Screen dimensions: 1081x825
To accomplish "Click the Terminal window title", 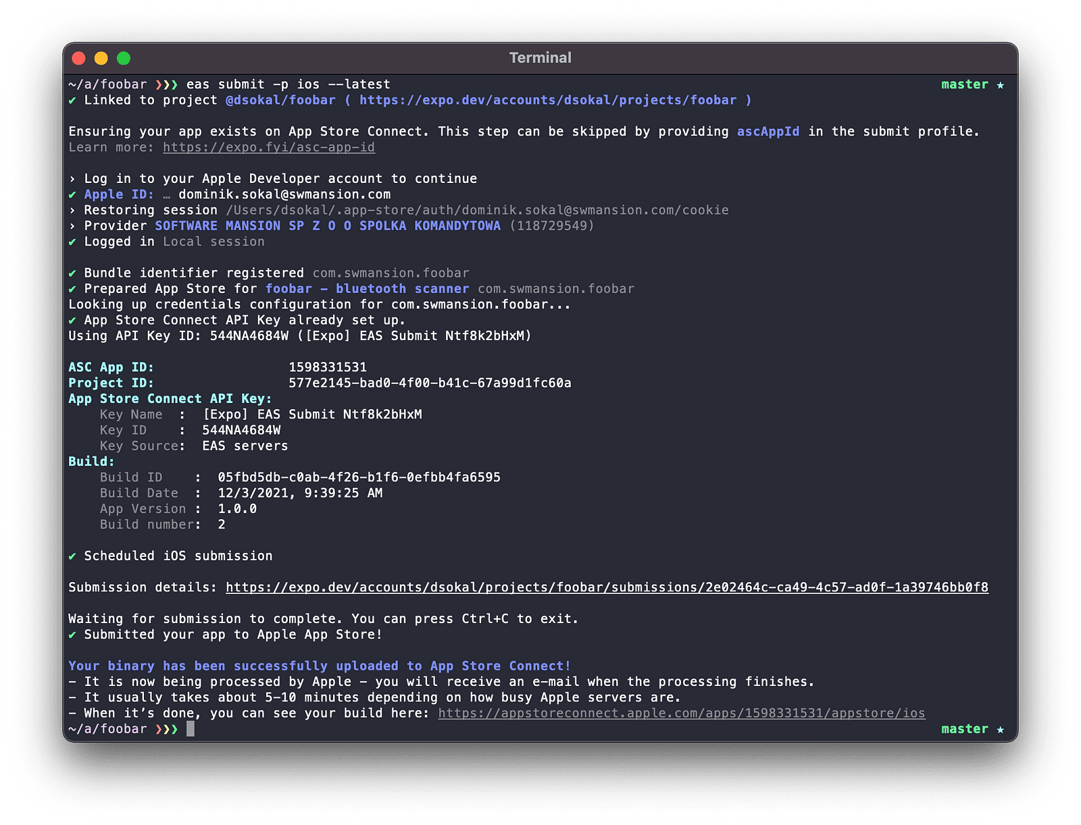I will point(540,58).
